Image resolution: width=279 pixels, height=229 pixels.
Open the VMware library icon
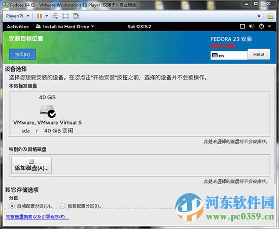[270, 16]
